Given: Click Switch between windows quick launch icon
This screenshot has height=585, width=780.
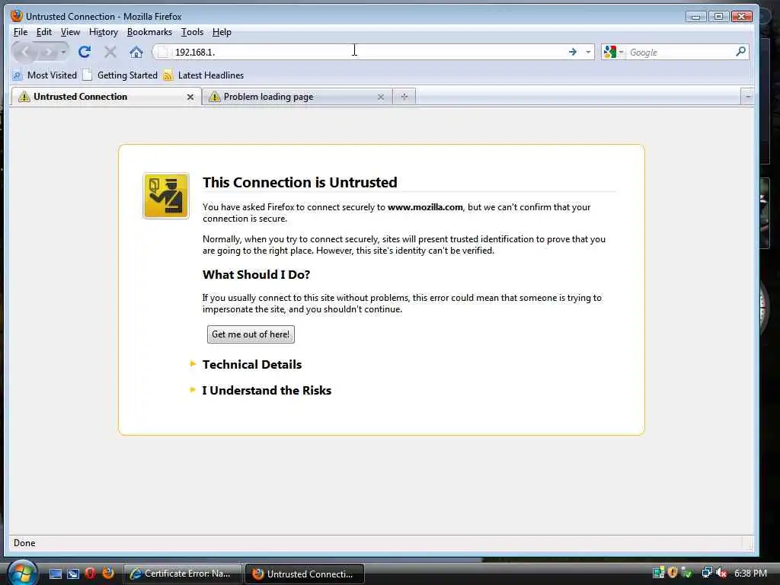Looking at the screenshot, I should coord(73,574).
